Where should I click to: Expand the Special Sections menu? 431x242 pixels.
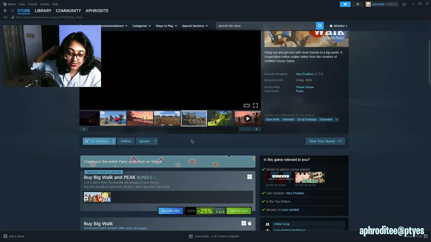[195, 26]
